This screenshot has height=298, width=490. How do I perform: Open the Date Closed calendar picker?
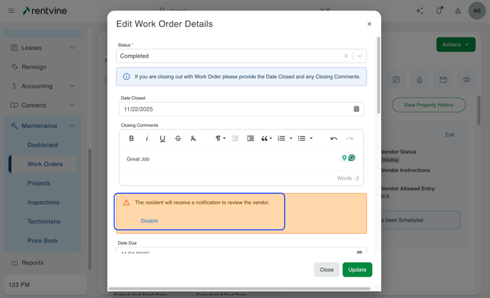356,109
